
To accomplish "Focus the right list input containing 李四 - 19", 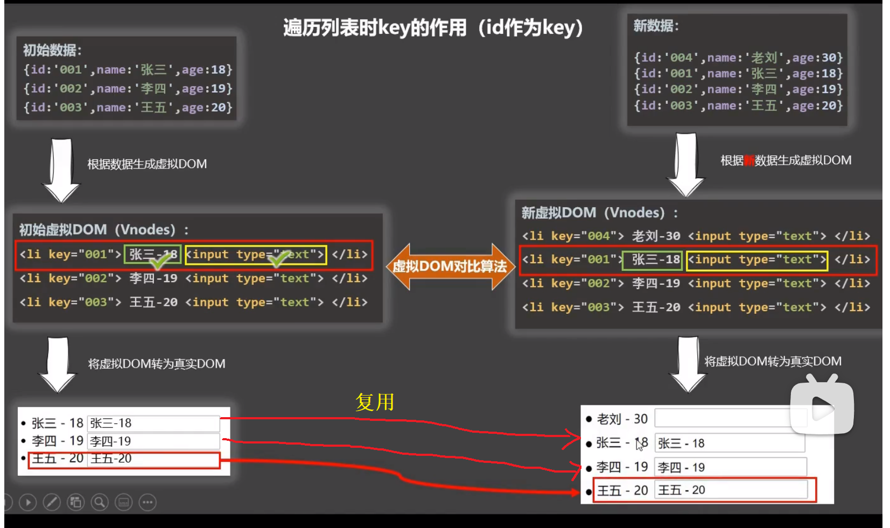I will pos(731,467).
